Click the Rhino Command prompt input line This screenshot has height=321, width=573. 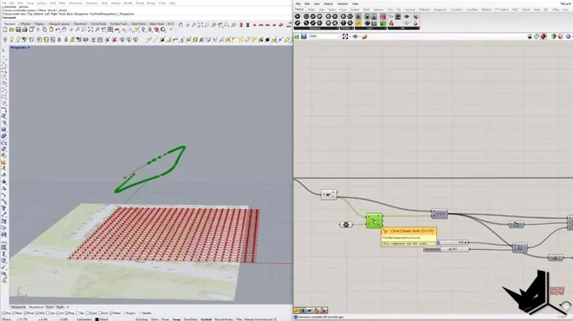pos(147,17)
